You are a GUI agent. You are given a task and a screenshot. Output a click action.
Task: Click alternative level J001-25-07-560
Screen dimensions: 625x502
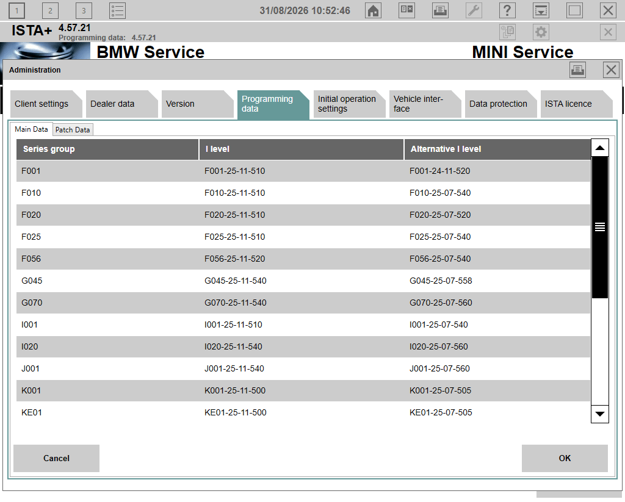439,368
